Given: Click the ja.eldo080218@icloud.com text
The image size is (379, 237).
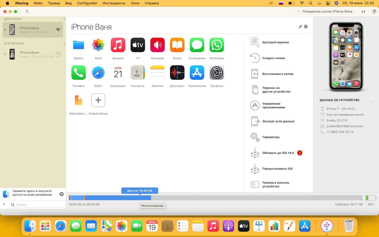Looking at the screenshot, I should (x=345, y=126).
